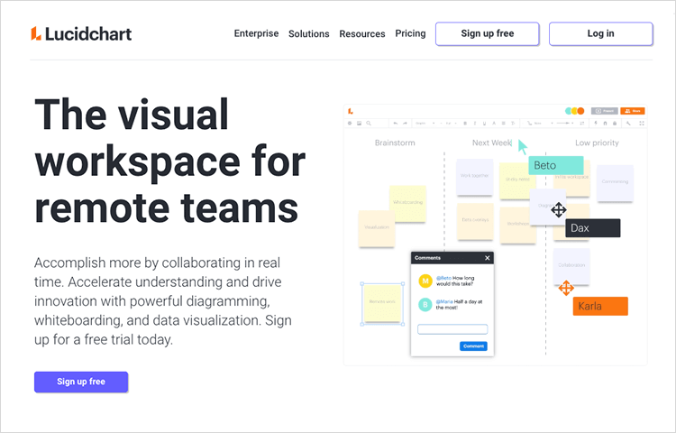Click the small Lucid logo in editor preview

(x=351, y=111)
